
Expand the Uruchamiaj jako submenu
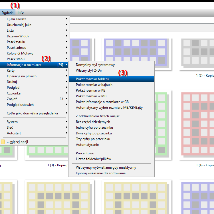35,25
